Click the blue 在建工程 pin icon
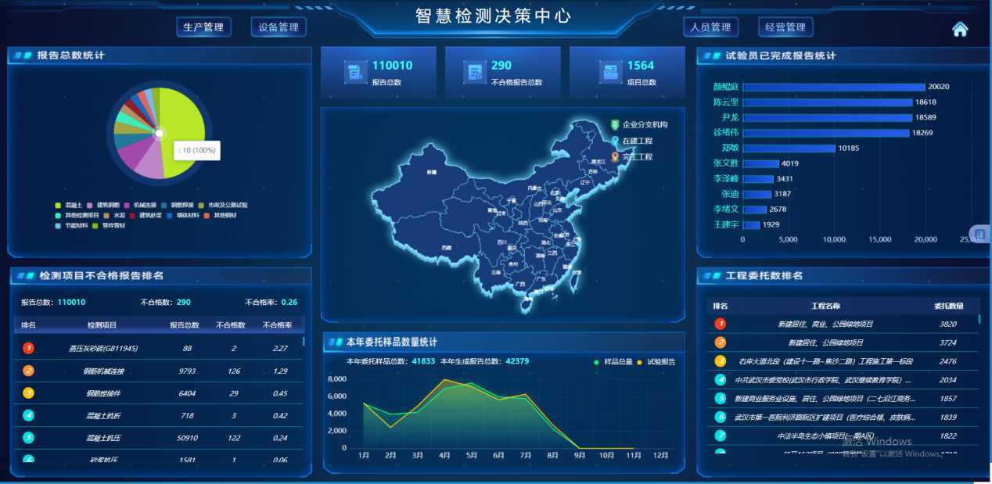992x484 pixels. tap(615, 141)
